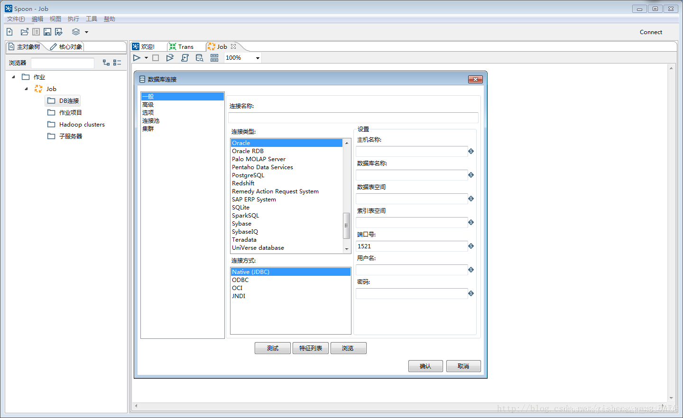The height and width of the screenshot is (418, 683).
Task: Collapse all tree nodes icon
Action: click(117, 63)
